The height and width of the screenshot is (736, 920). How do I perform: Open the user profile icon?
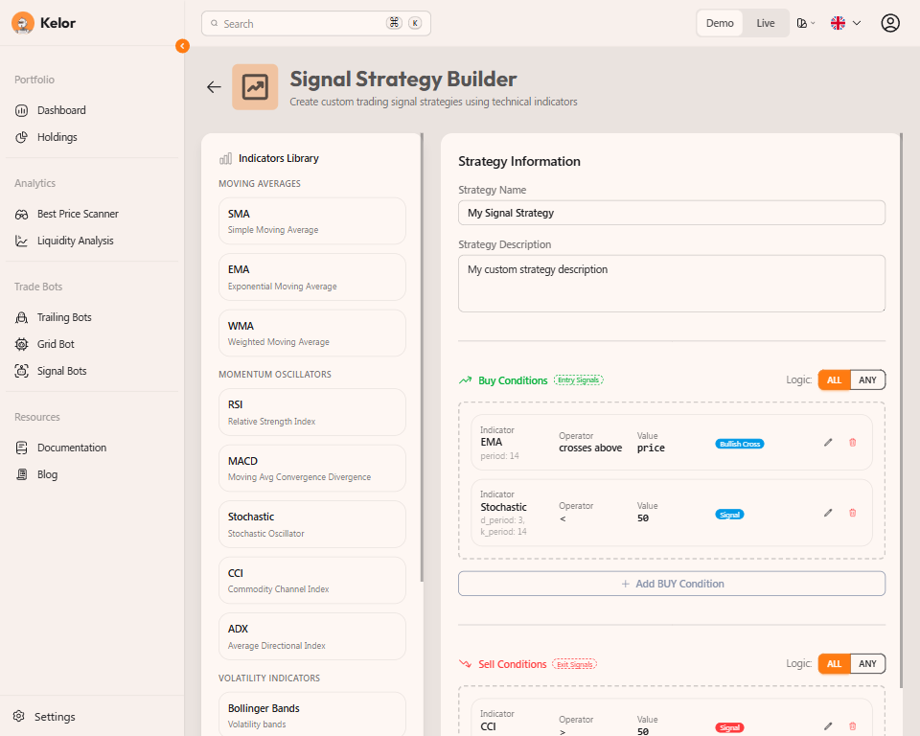[x=890, y=23]
